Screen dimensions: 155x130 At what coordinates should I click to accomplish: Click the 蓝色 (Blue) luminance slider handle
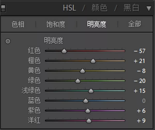click(x=86, y=101)
